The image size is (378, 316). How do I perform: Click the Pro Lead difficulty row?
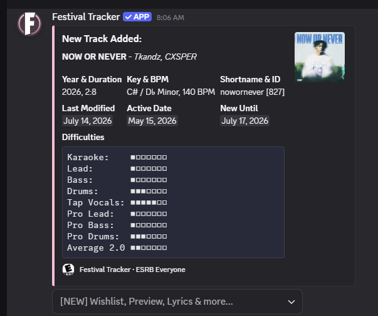(x=117, y=214)
